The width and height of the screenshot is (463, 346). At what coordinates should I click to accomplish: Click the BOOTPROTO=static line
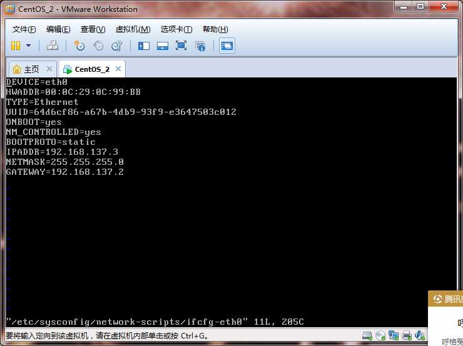click(x=51, y=142)
